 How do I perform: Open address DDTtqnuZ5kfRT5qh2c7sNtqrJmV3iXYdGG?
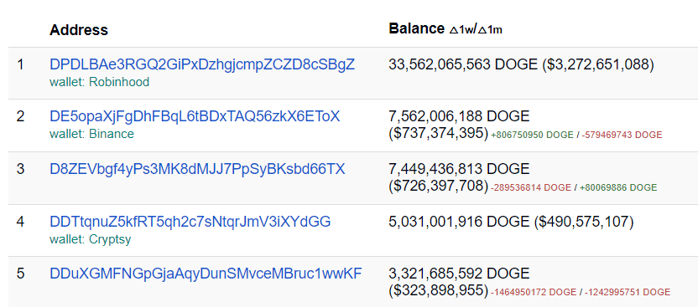tap(190, 222)
